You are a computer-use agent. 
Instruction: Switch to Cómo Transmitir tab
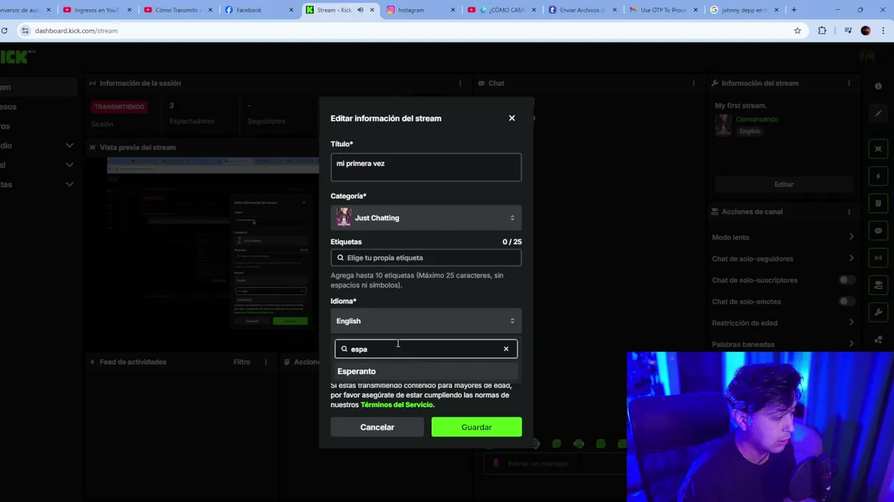[x=177, y=10]
